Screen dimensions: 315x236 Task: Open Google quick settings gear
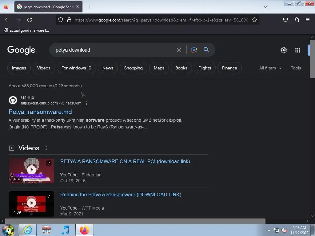[283, 50]
